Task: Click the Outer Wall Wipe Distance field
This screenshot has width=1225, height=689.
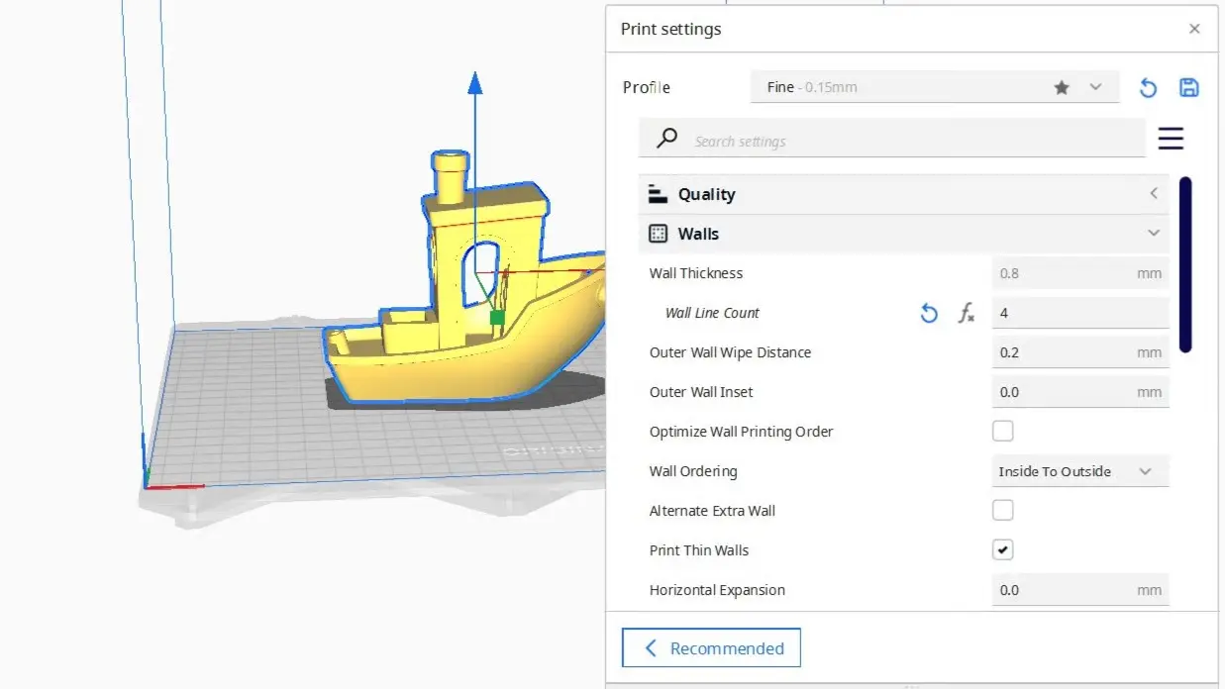Action: click(x=1080, y=352)
